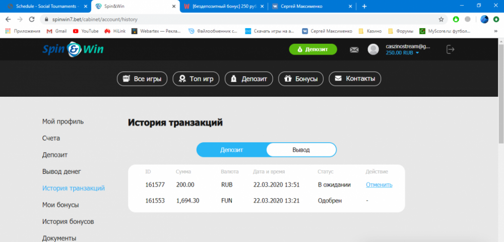Image resolution: width=504 pixels, height=242 pixels.
Task: Click the user avatar icon
Action: [373, 49]
